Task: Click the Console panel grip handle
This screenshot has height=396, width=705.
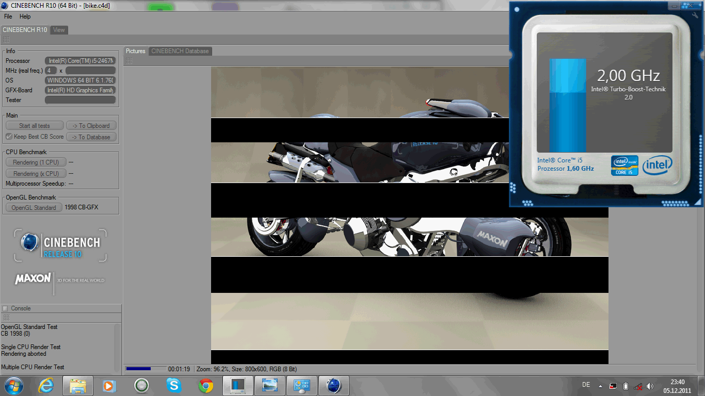Action: click(x=6, y=318)
